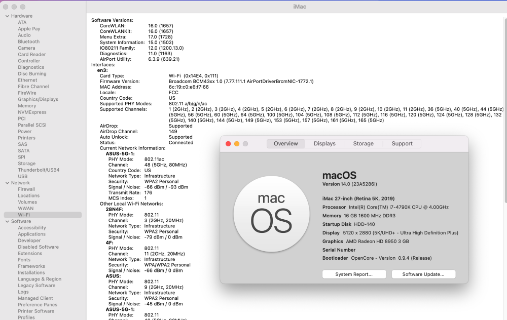Collapse the Software section in sidebar

click(x=7, y=221)
